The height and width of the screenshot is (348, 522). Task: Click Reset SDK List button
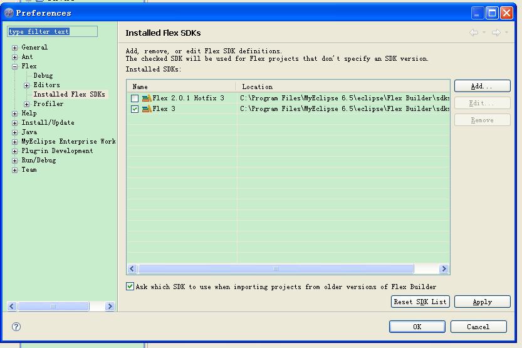point(420,302)
